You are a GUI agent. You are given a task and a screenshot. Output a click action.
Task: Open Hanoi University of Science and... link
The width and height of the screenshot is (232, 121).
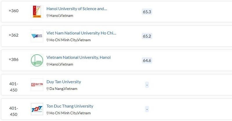(x=77, y=9)
